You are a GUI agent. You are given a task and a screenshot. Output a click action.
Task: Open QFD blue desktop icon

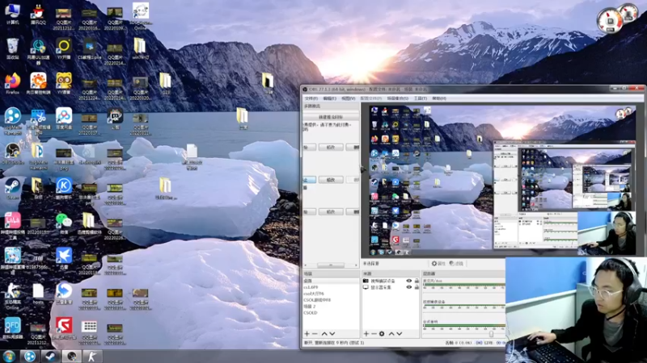[13, 328]
